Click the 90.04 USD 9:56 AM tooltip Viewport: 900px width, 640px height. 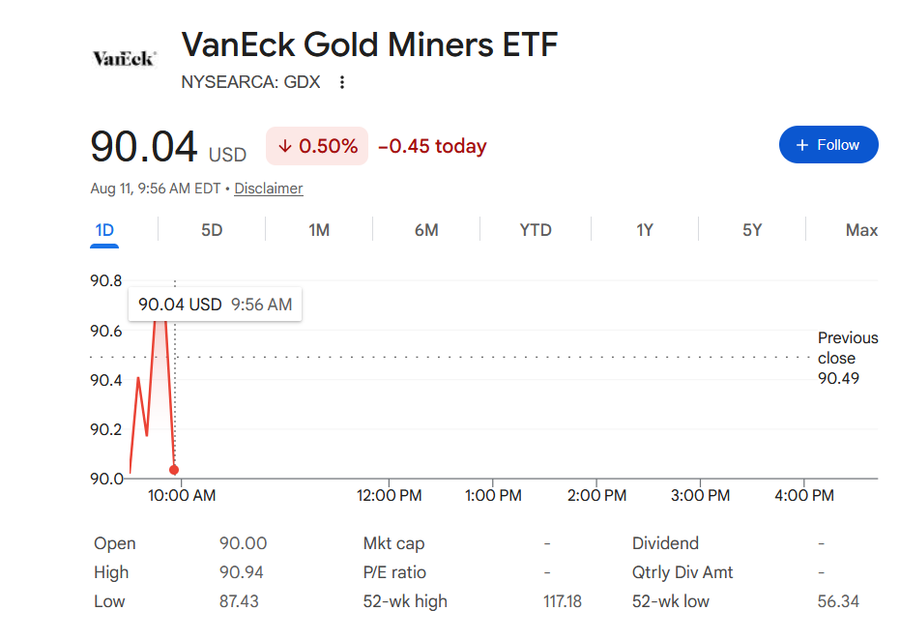point(215,305)
